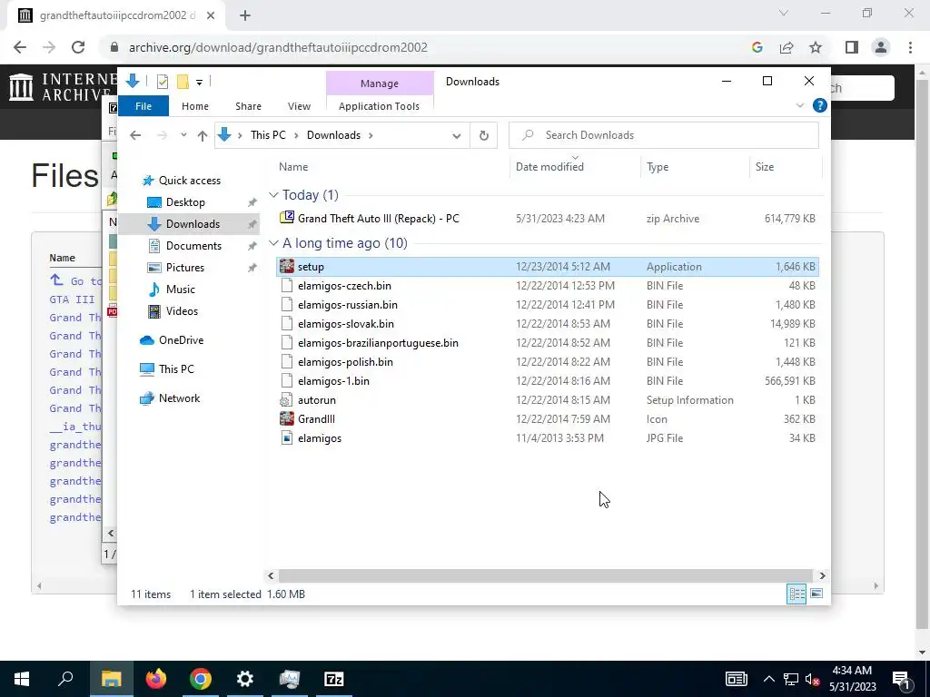Expand the address bar history dropdown

457,136
